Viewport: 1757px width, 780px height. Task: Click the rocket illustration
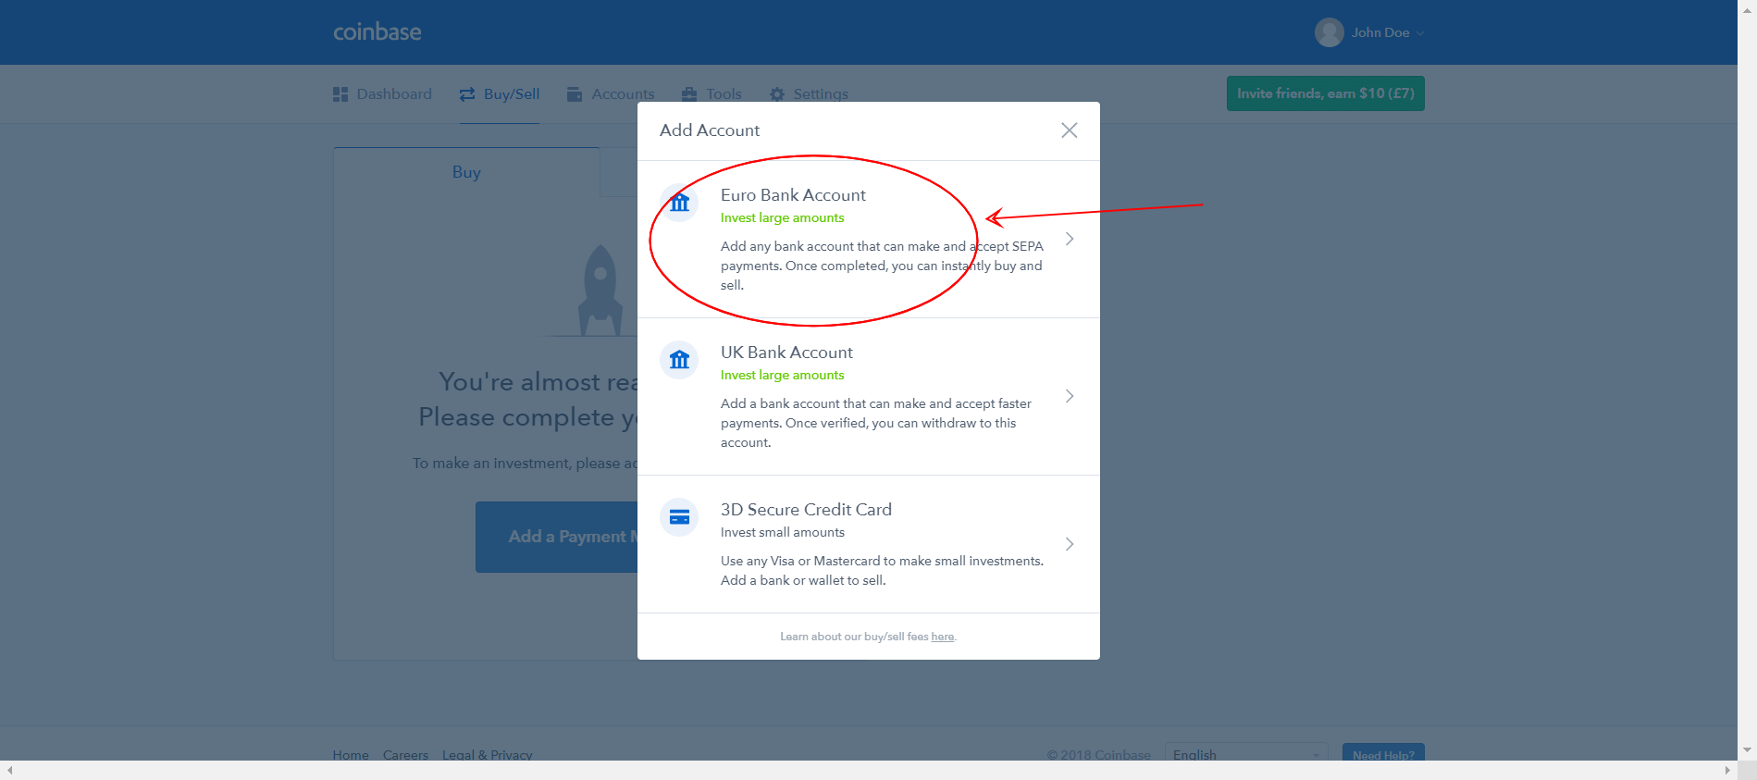point(600,291)
